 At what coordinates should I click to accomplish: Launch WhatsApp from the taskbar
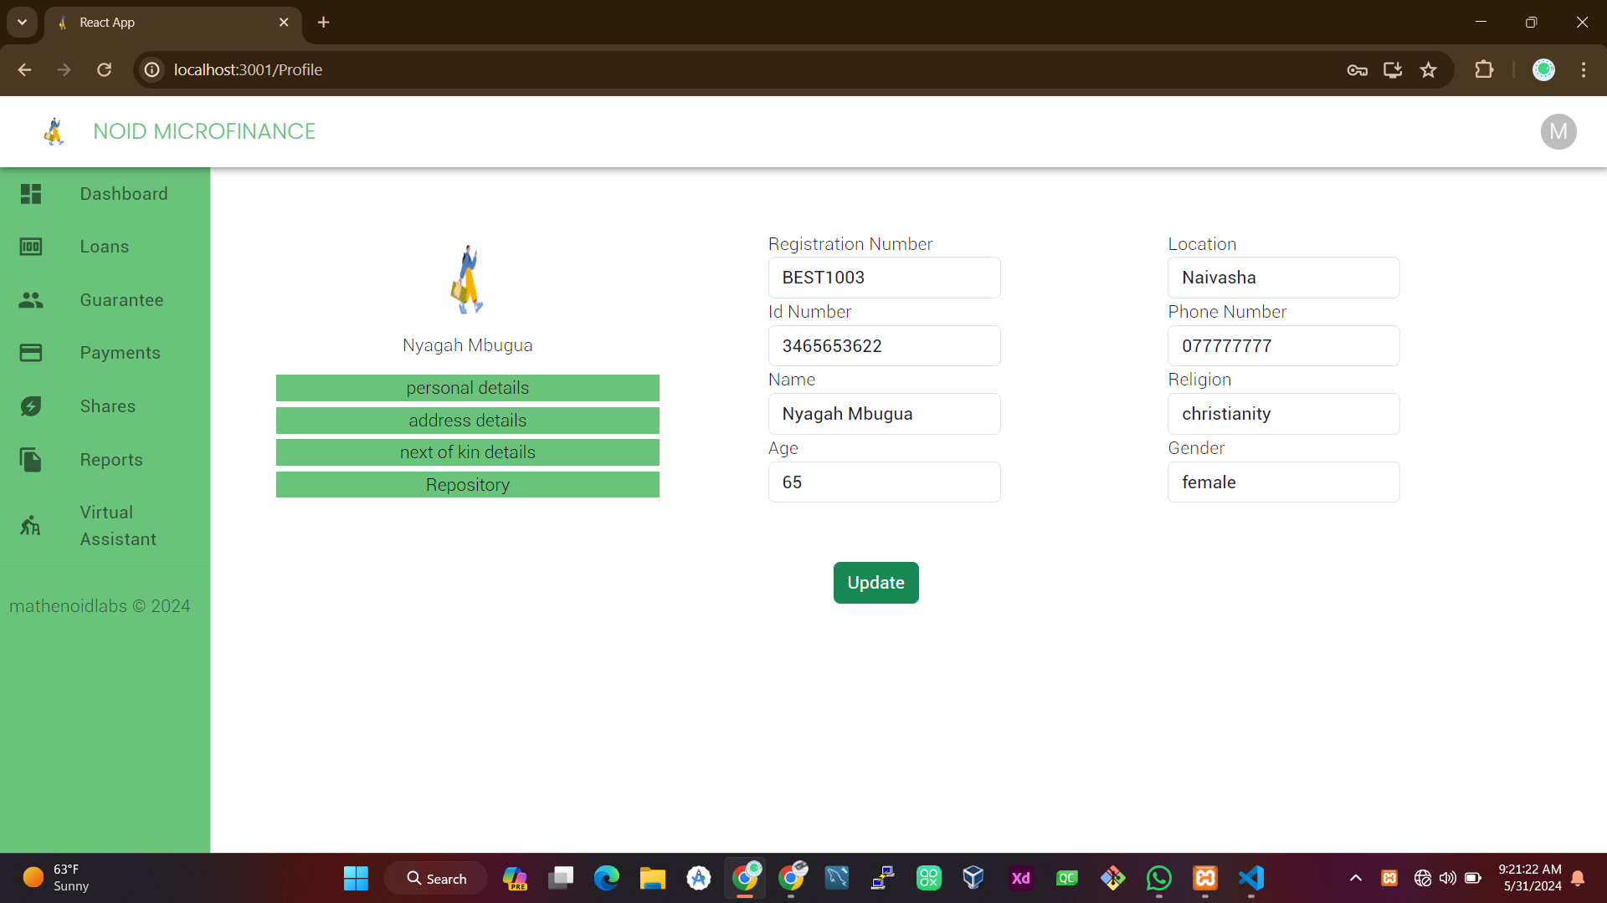(x=1159, y=878)
